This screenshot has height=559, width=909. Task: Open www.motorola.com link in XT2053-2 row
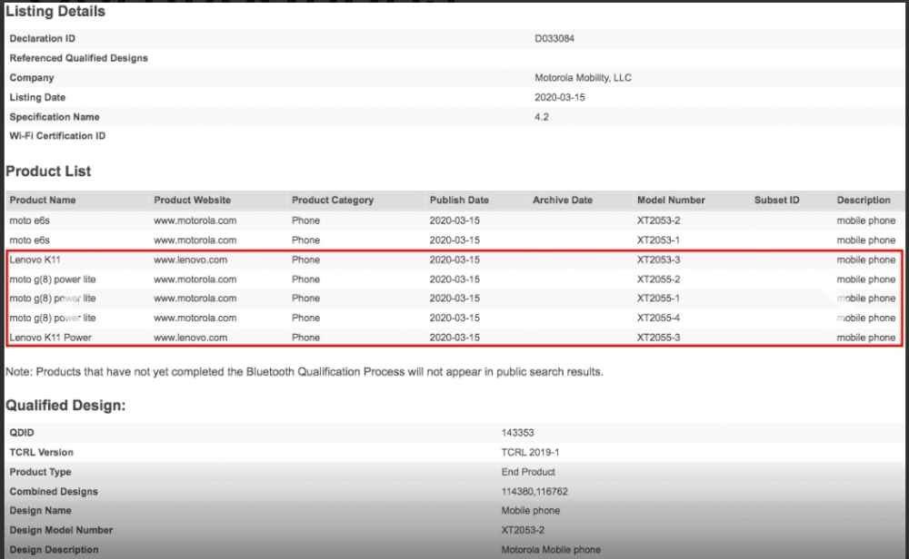195,221
